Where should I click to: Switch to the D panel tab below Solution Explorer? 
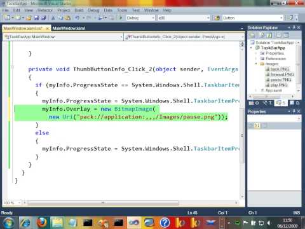click(295, 103)
